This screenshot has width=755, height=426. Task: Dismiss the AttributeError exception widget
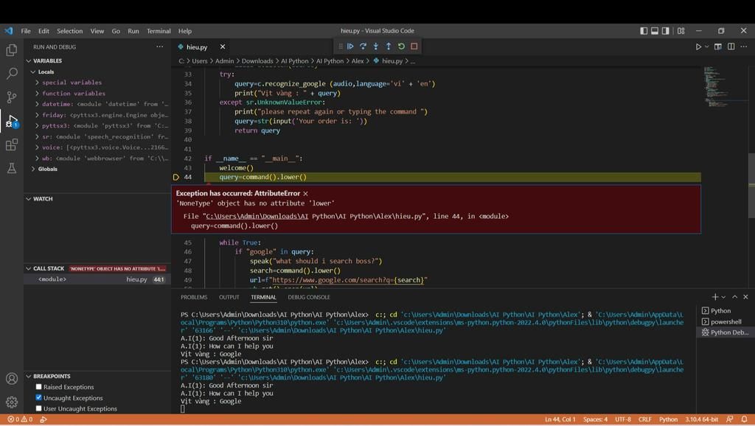click(305, 194)
